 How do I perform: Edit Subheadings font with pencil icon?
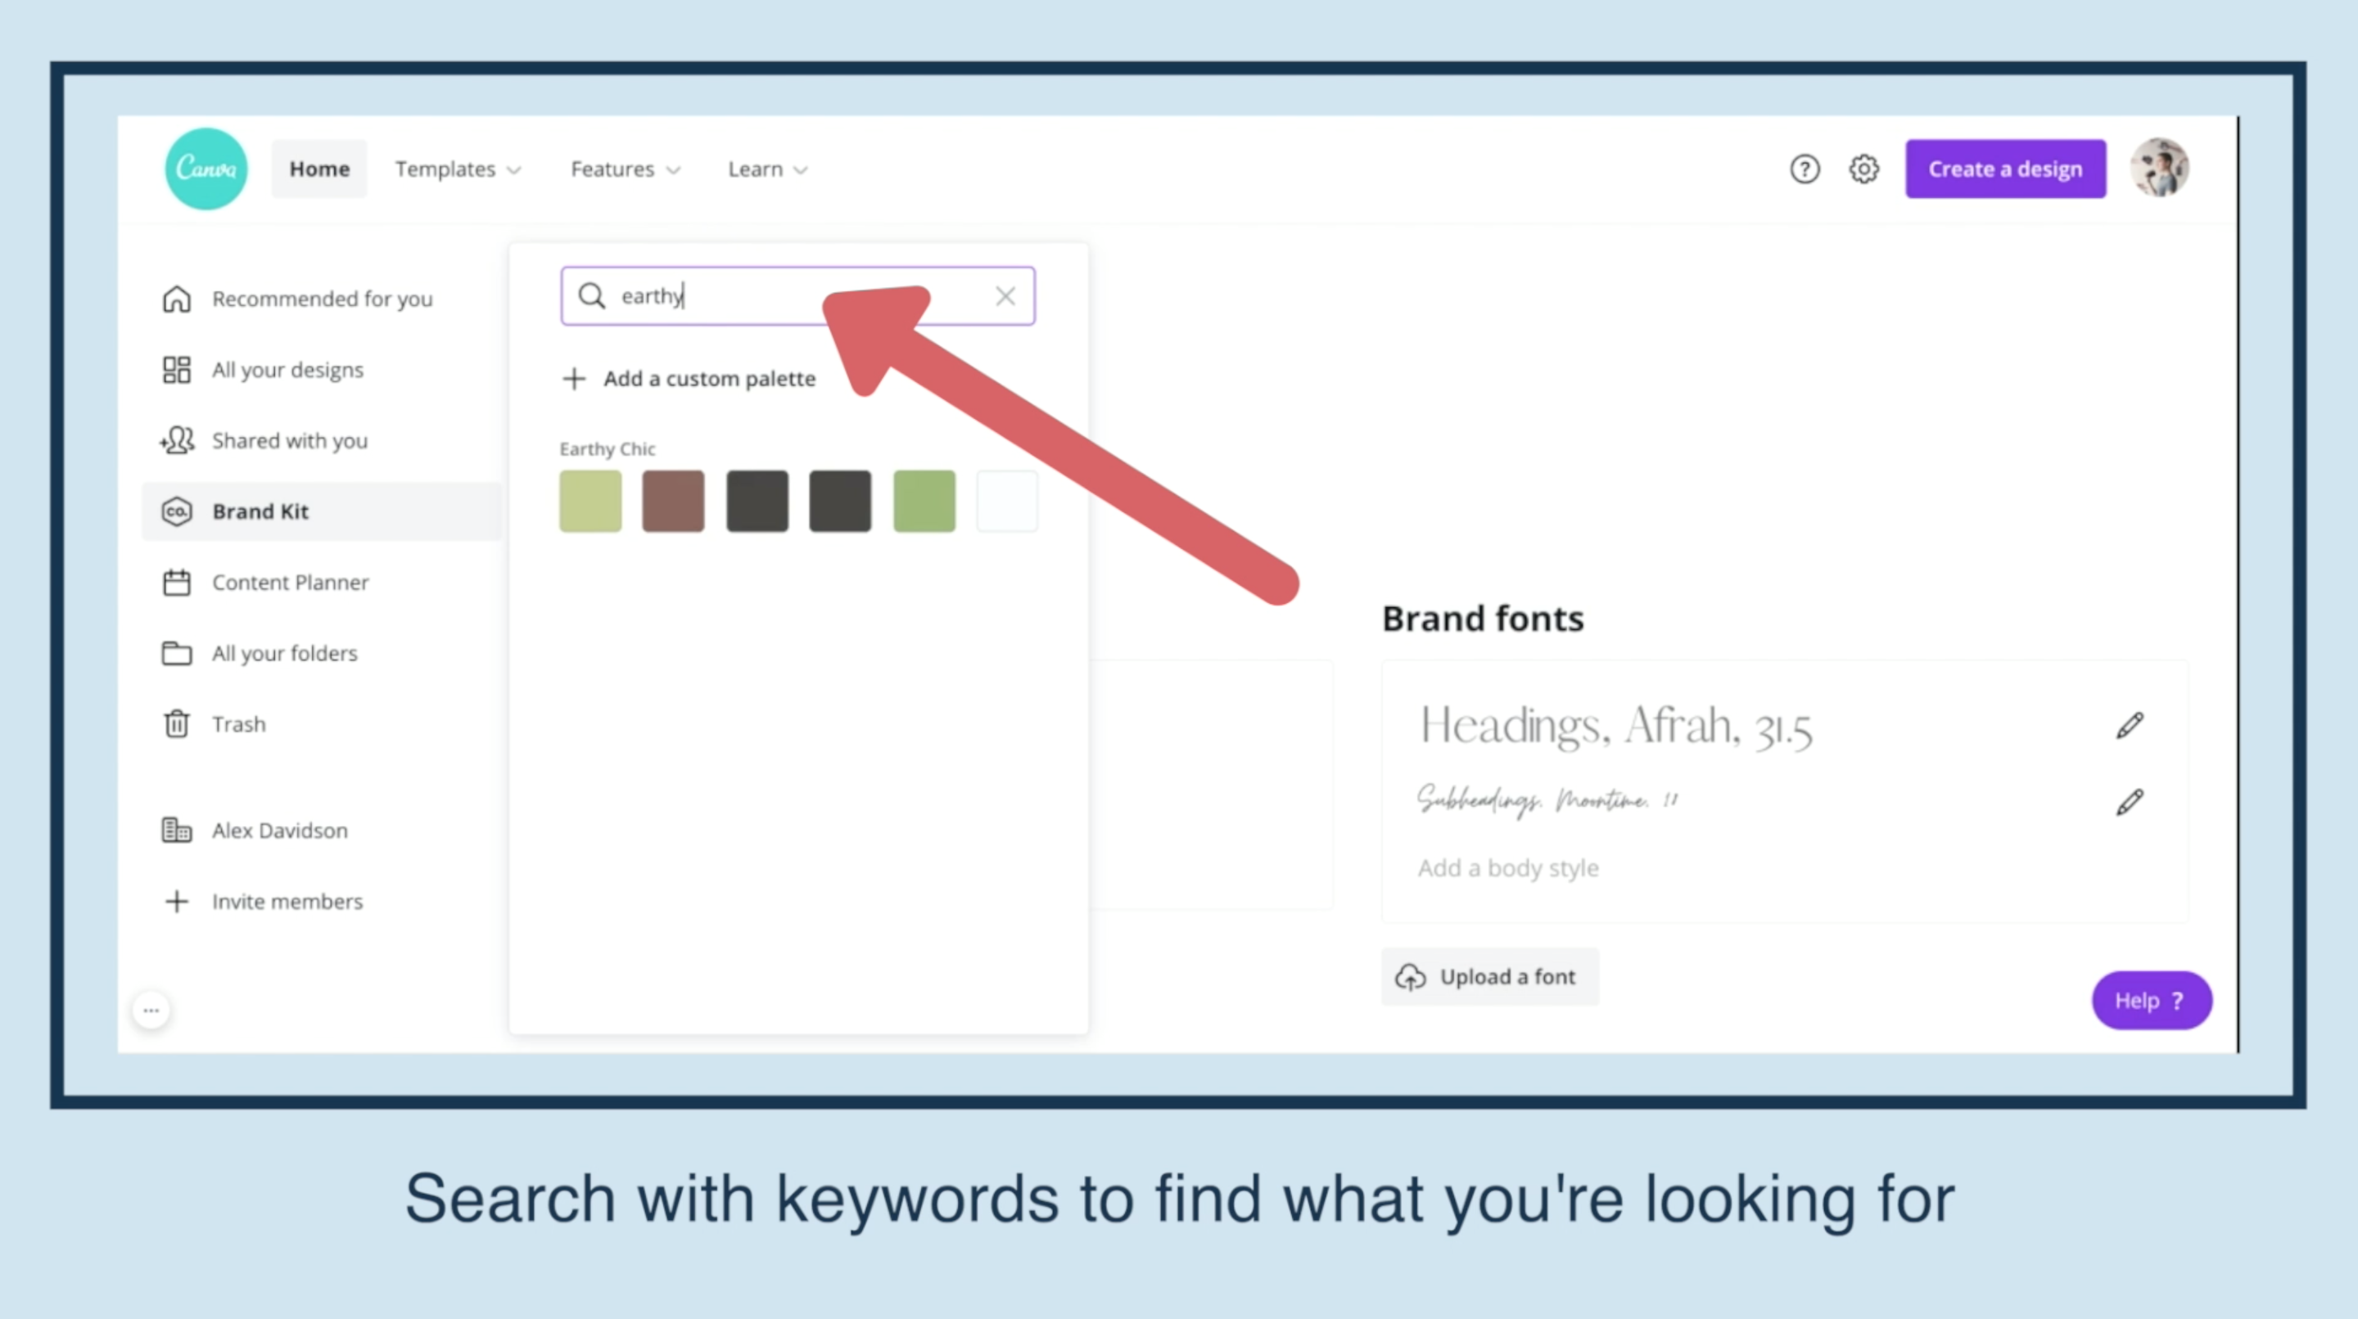2129,802
